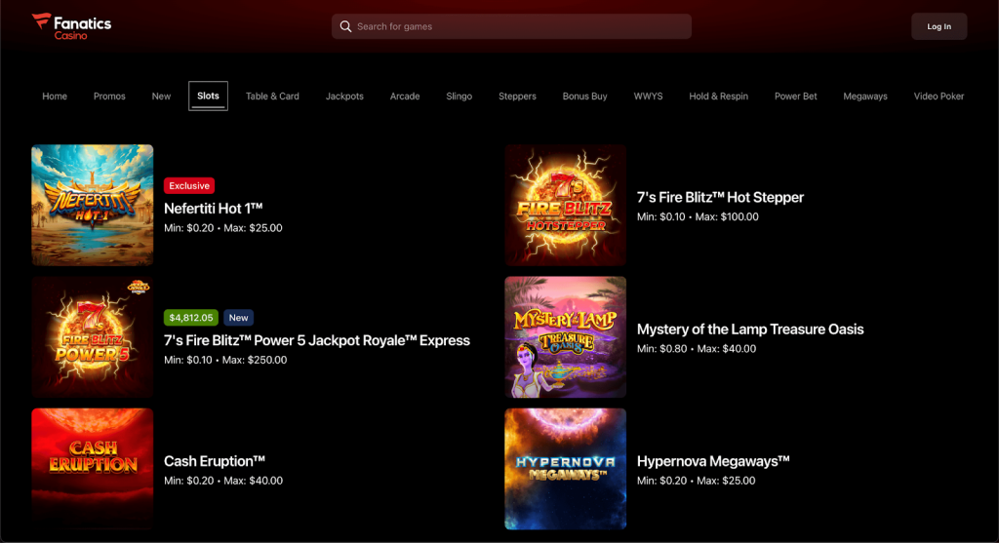Select the Hold & Respin tab
This screenshot has width=999, height=543.
click(719, 97)
